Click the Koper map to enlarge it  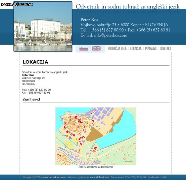pos(96,136)
